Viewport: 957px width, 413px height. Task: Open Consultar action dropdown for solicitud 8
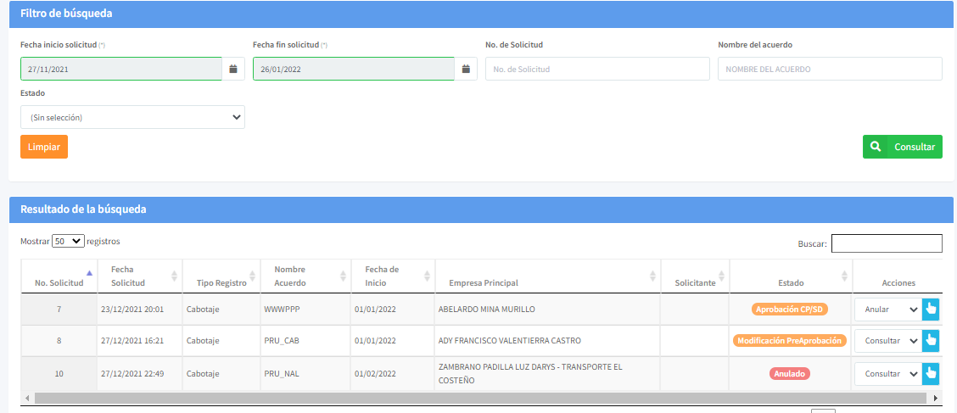click(887, 341)
